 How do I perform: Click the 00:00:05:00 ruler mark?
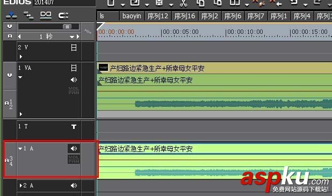click(181, 32)
